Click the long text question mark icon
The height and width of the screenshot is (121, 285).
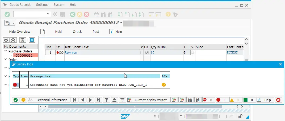pyautogui.click(x=164, y=85)
